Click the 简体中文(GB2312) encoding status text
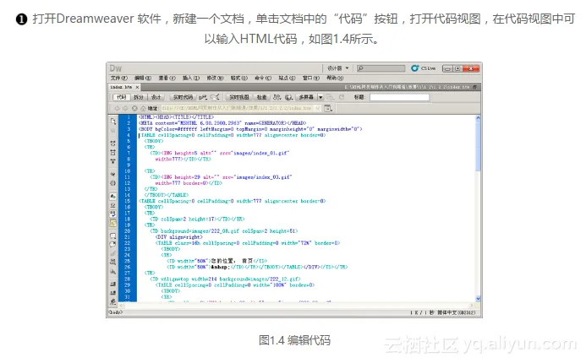This screenshot has width=586, height=363. (x=457, y=312)
